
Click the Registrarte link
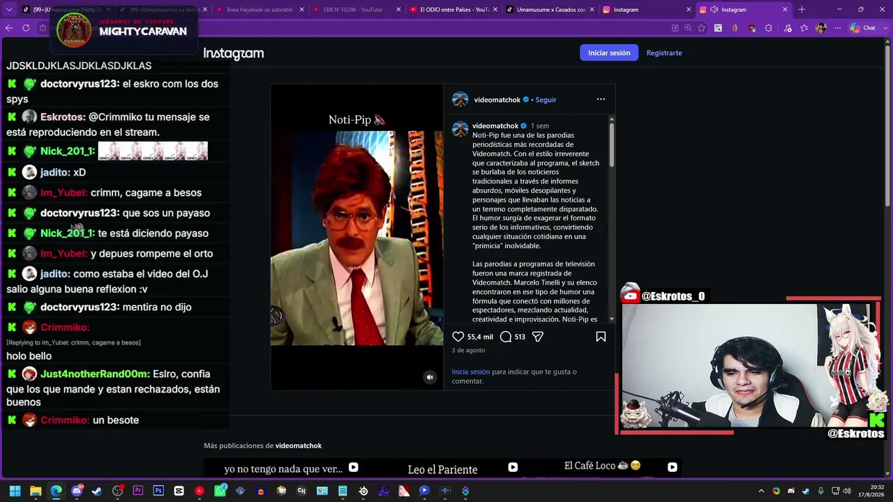coord(664,53)
